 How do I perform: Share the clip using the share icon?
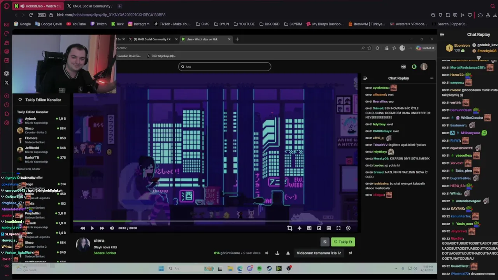267,253
